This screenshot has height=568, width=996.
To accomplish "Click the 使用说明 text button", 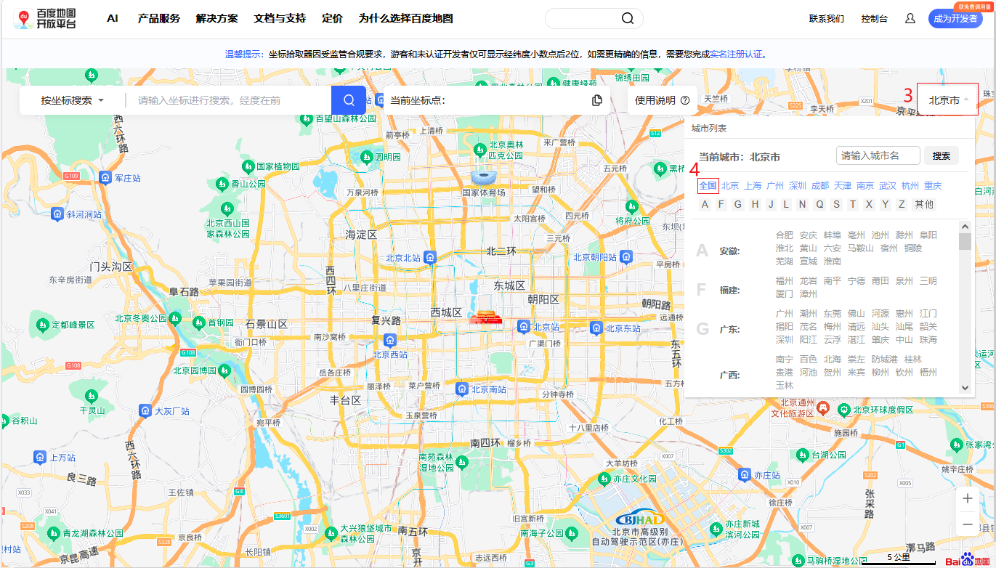I will (x=655, y=100).
